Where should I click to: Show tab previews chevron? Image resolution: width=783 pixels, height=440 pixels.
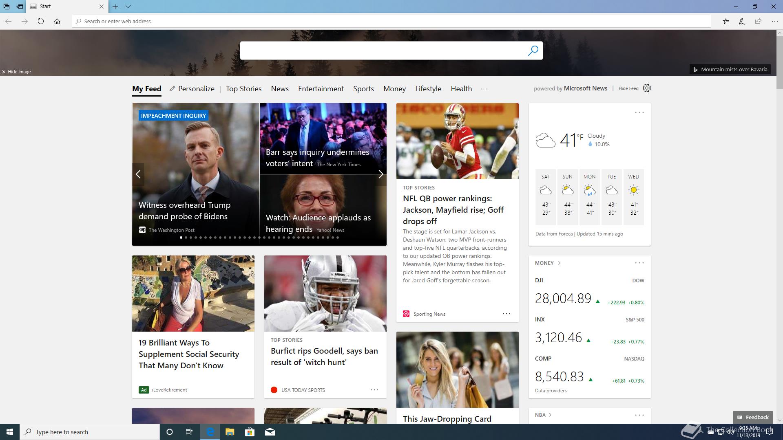[128, 7]
